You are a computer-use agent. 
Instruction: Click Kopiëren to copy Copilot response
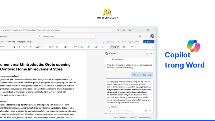(113, 107)
